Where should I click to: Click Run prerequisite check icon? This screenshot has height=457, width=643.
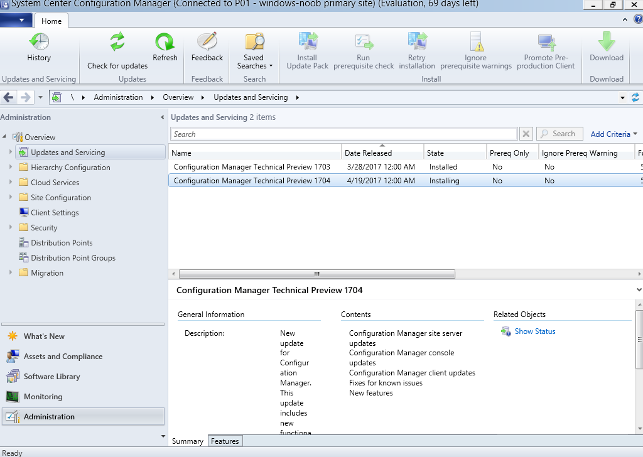[364, 42]
